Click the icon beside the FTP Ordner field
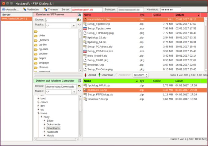Image resolution: width=208 pixels, height=146 pixels. [79, 20]
